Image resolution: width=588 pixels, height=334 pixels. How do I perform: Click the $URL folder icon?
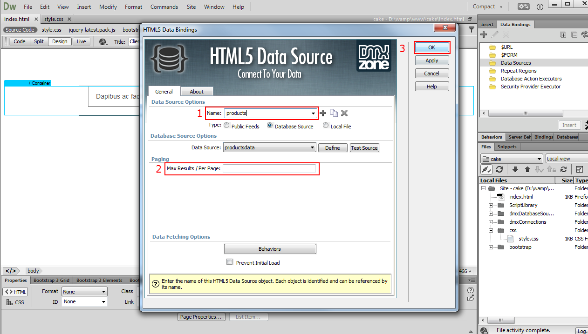pos(492,47)
